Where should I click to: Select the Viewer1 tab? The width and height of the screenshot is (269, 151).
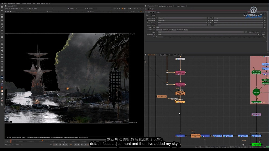[10, 6]
